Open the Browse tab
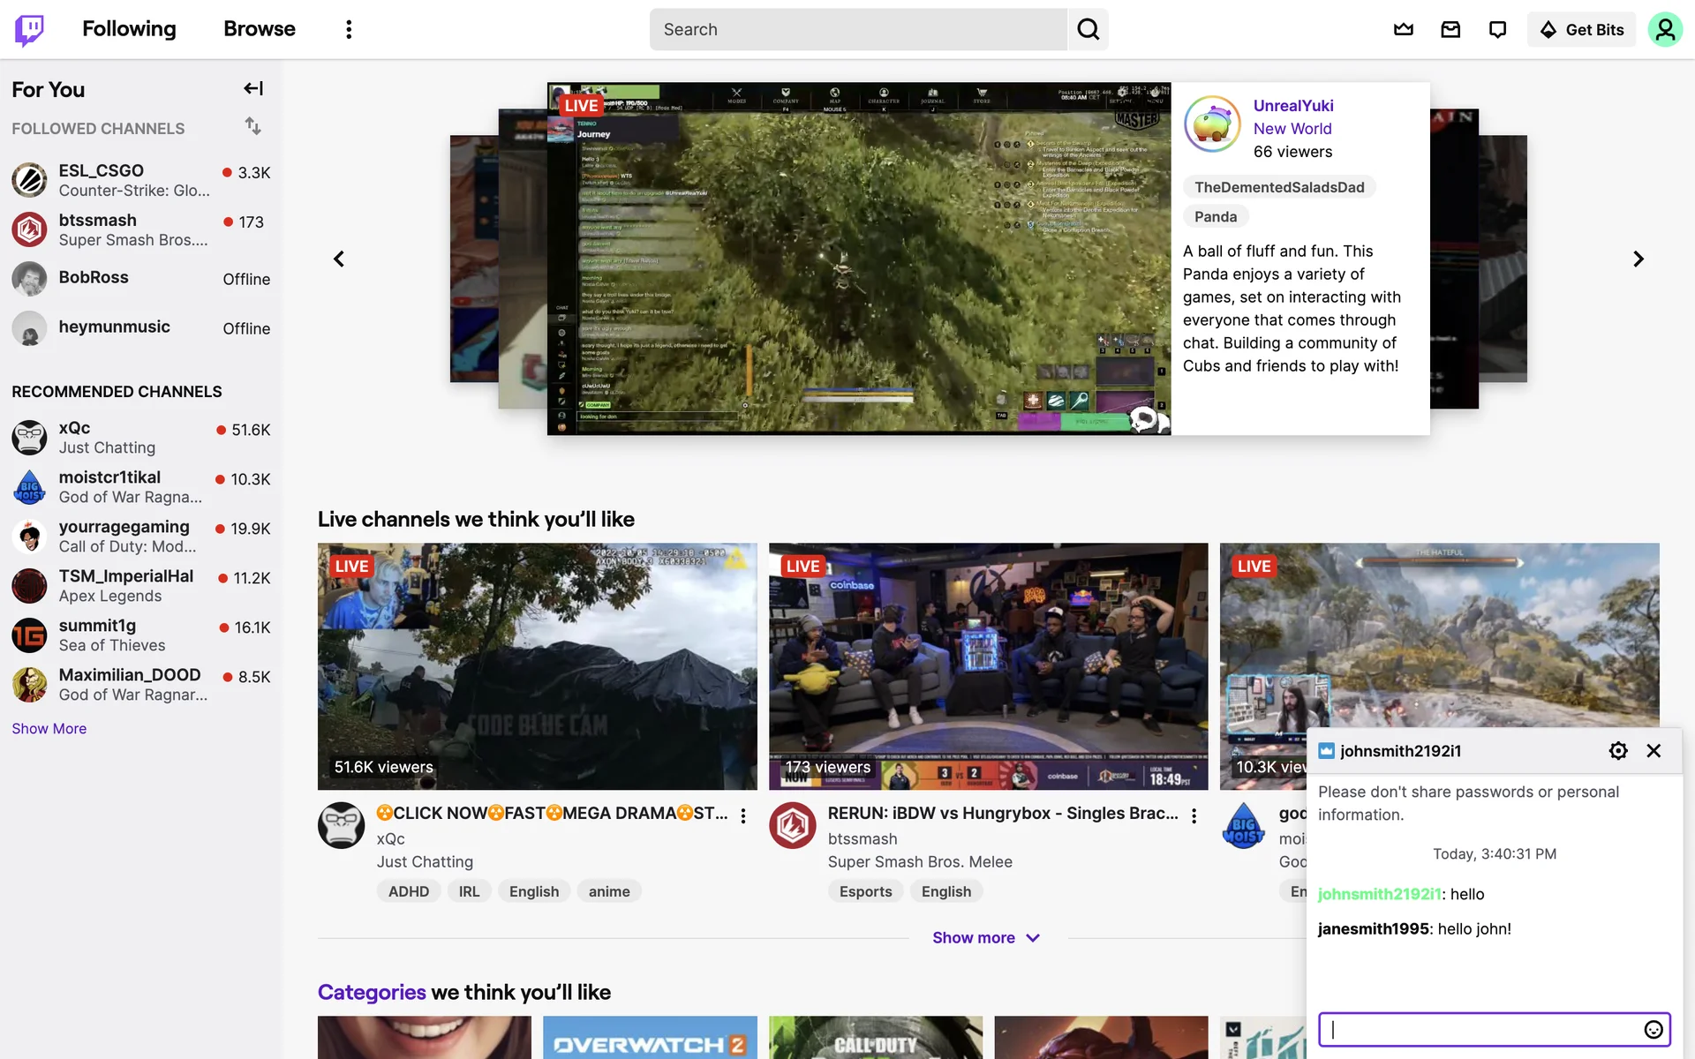This screenshot has width=1695, height=1059. click(259, 29)
